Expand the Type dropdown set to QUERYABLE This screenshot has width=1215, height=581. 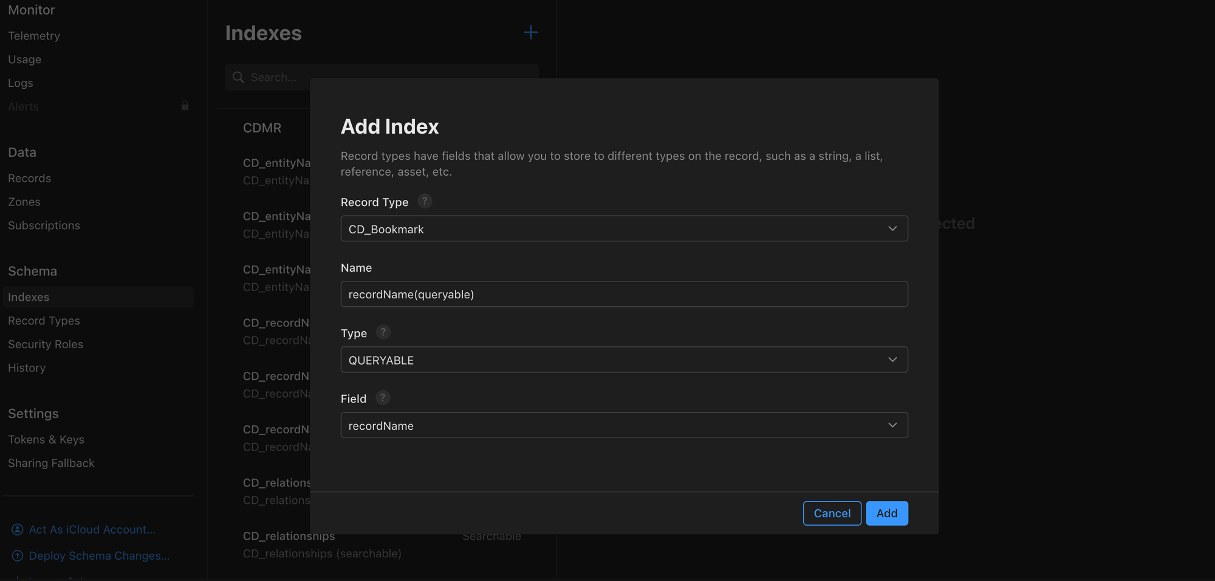624,360
